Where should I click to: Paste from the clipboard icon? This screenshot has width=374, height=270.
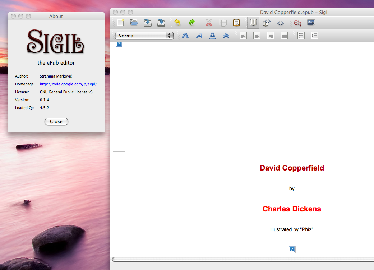pos(236,23)
